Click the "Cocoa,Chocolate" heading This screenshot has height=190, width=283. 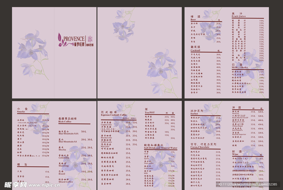[200, 147]
